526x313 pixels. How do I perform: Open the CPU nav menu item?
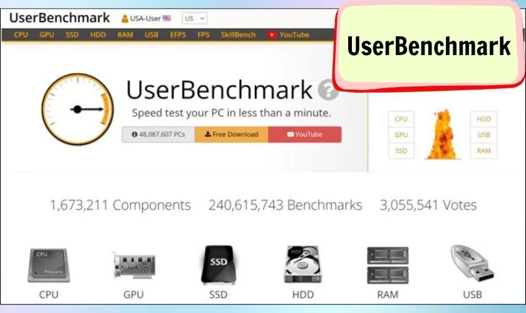(21, 34)
